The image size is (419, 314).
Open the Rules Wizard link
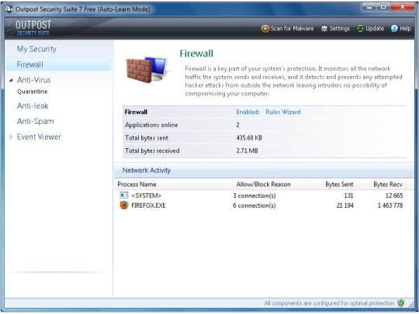283,112
